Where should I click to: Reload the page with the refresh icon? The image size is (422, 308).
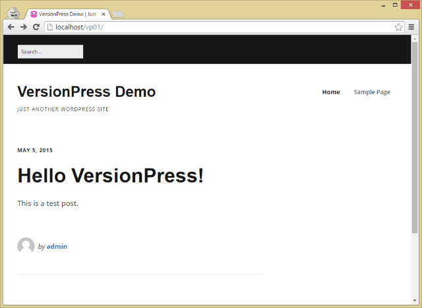(x=36, y=27)
